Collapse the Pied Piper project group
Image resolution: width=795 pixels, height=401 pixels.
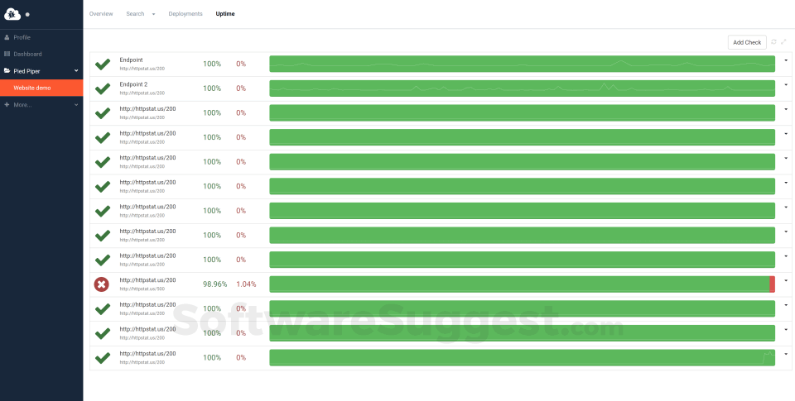point(76,71)
